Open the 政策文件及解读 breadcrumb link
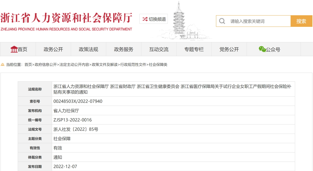The image size is (313, 171). (105, 65)
